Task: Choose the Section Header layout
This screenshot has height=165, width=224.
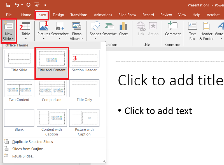Action: (x=84, y=61)
